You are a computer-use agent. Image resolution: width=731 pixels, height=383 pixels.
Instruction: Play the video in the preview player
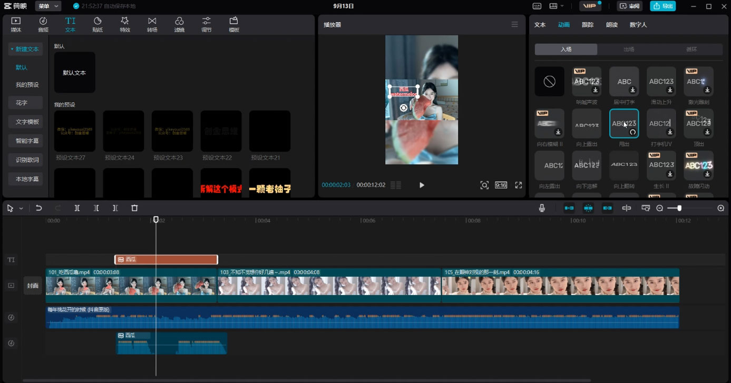[x=422, y=185]
